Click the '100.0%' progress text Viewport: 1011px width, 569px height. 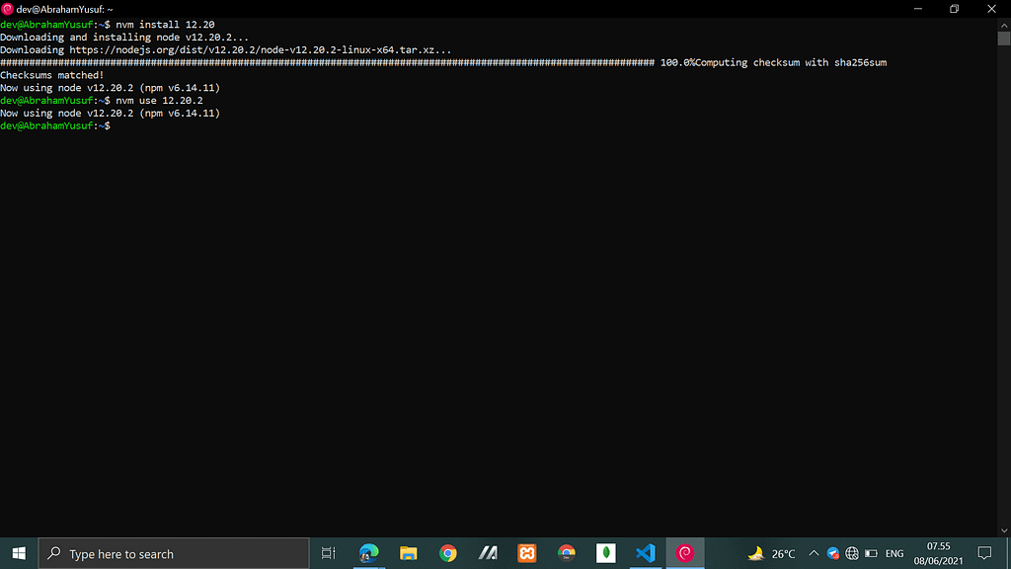pos(677,62)
